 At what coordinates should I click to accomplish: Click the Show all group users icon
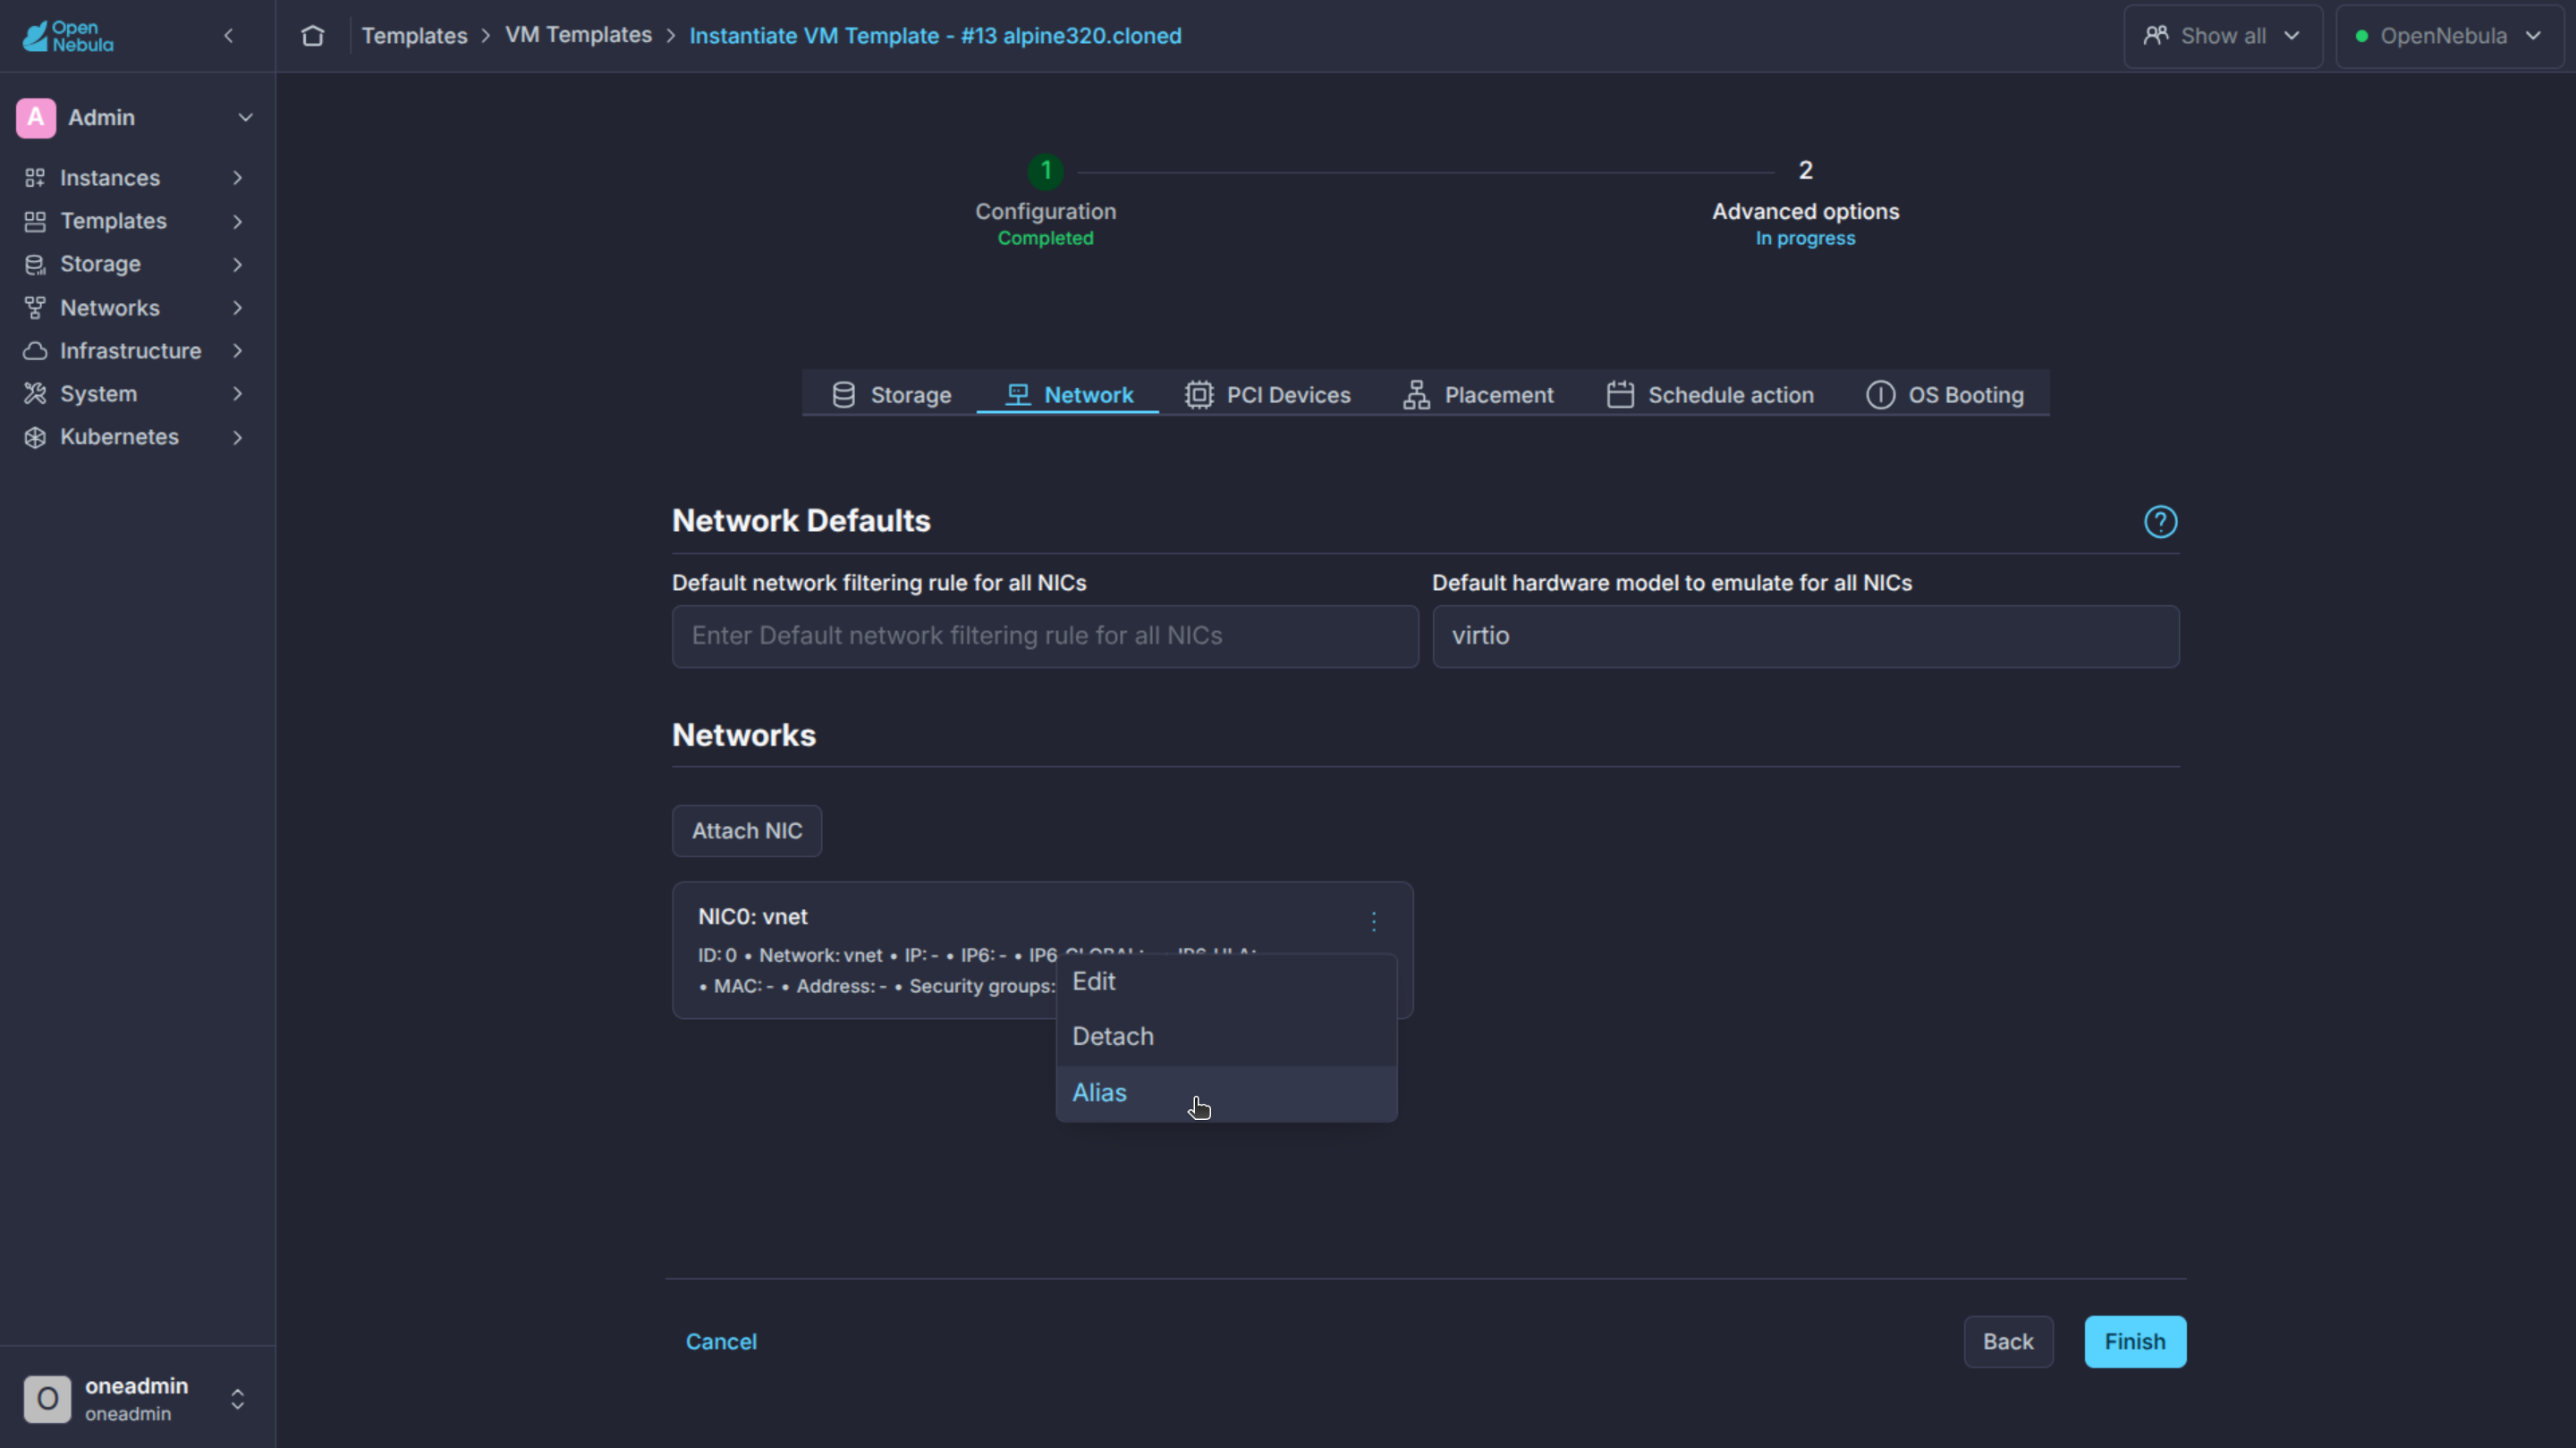(x=2156, y=36)
